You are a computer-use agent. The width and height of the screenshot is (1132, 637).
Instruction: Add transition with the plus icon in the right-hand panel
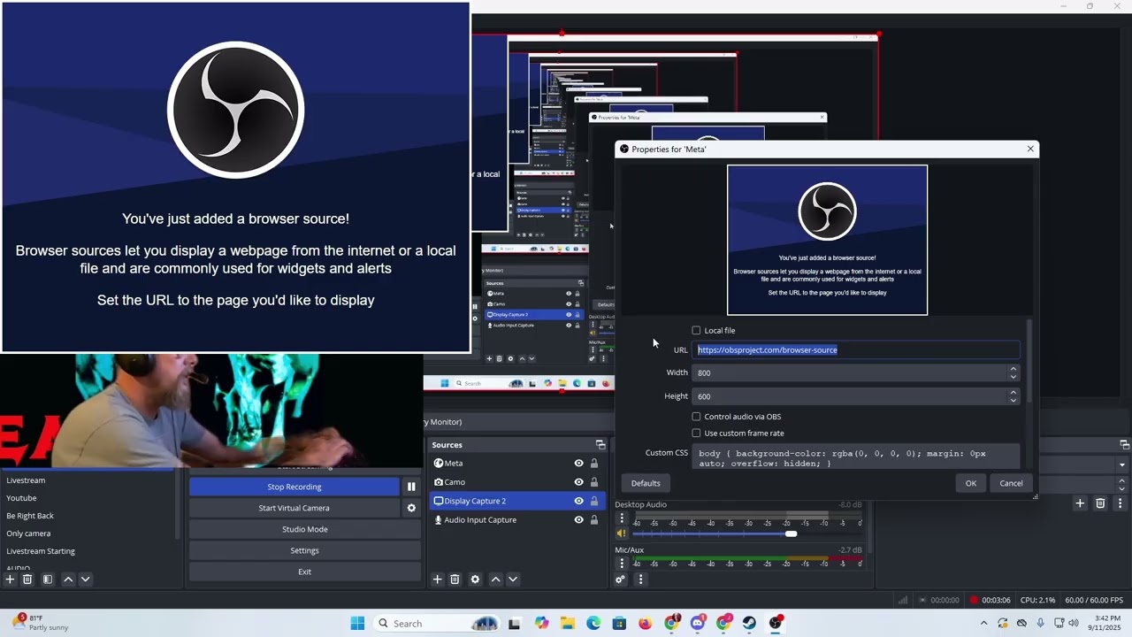tap(1080, 503)
